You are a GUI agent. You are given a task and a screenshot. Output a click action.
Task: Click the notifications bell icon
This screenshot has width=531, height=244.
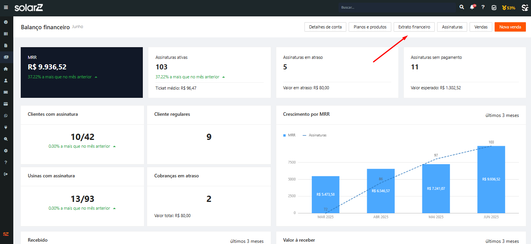473,7
